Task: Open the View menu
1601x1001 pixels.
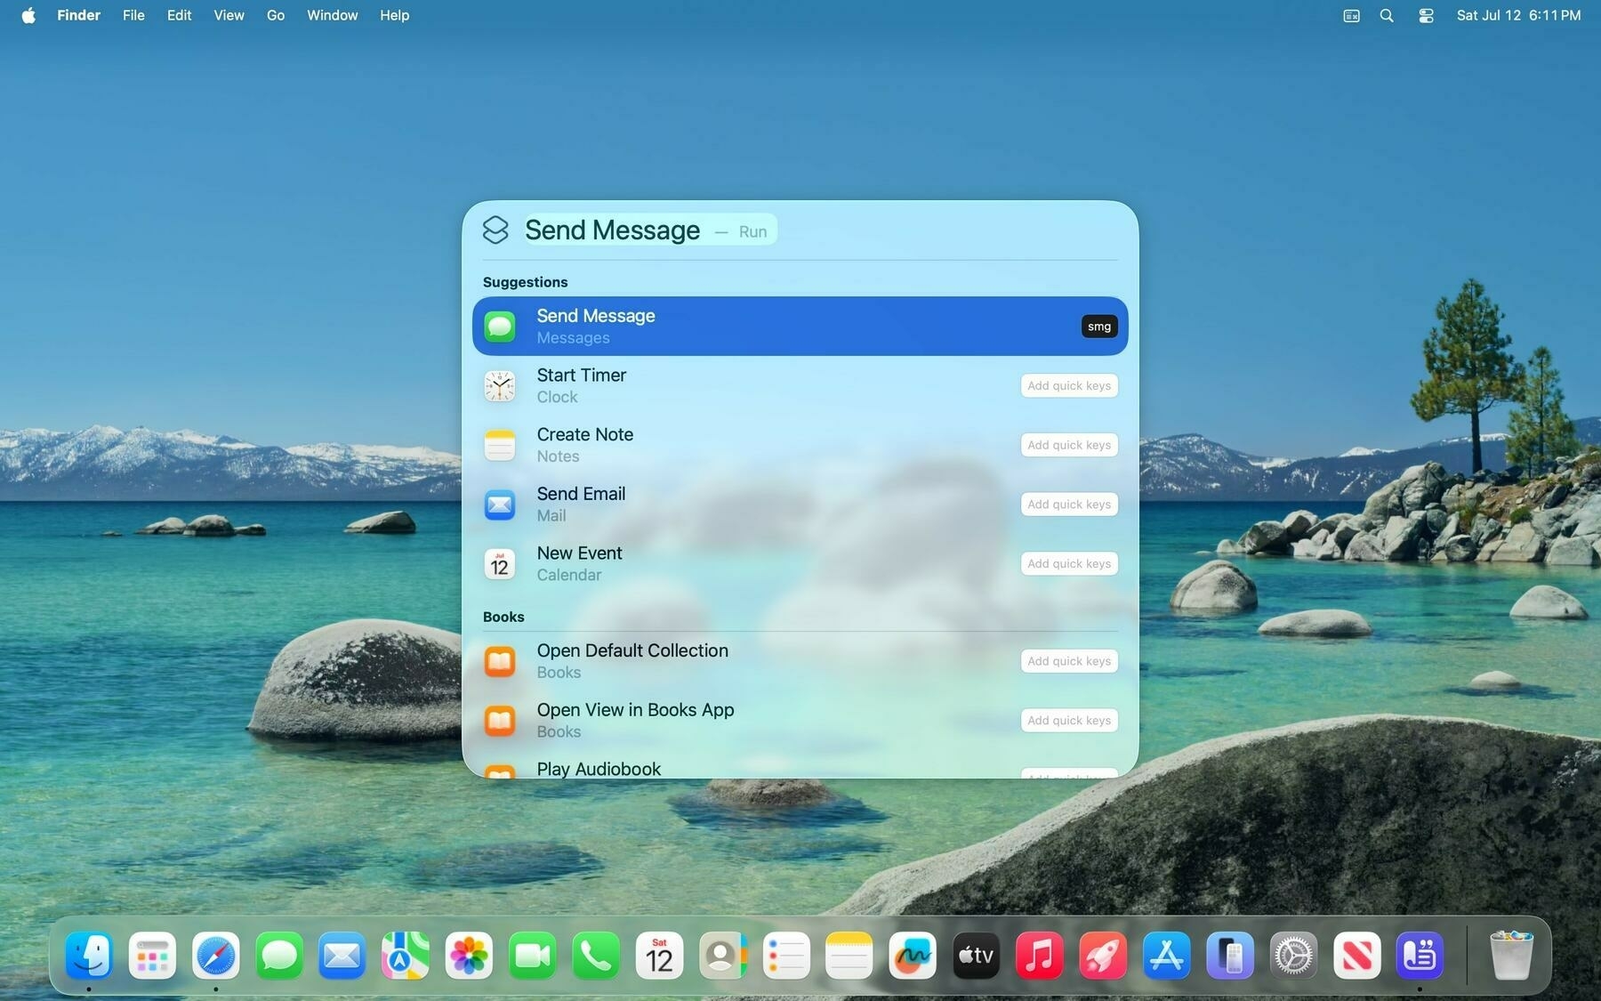Action: pyautogui.click(x=229, y=15)
